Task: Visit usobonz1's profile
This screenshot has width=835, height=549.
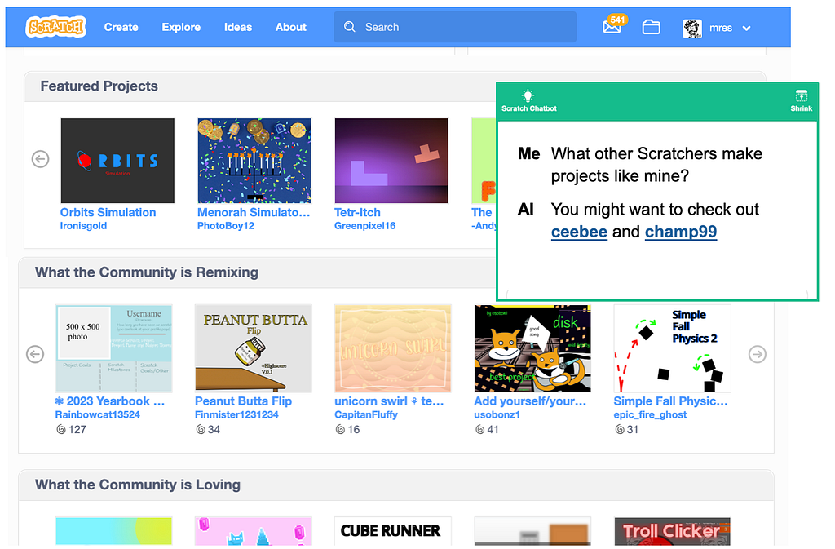Action: pyautogui.click(x=497, y=415)
